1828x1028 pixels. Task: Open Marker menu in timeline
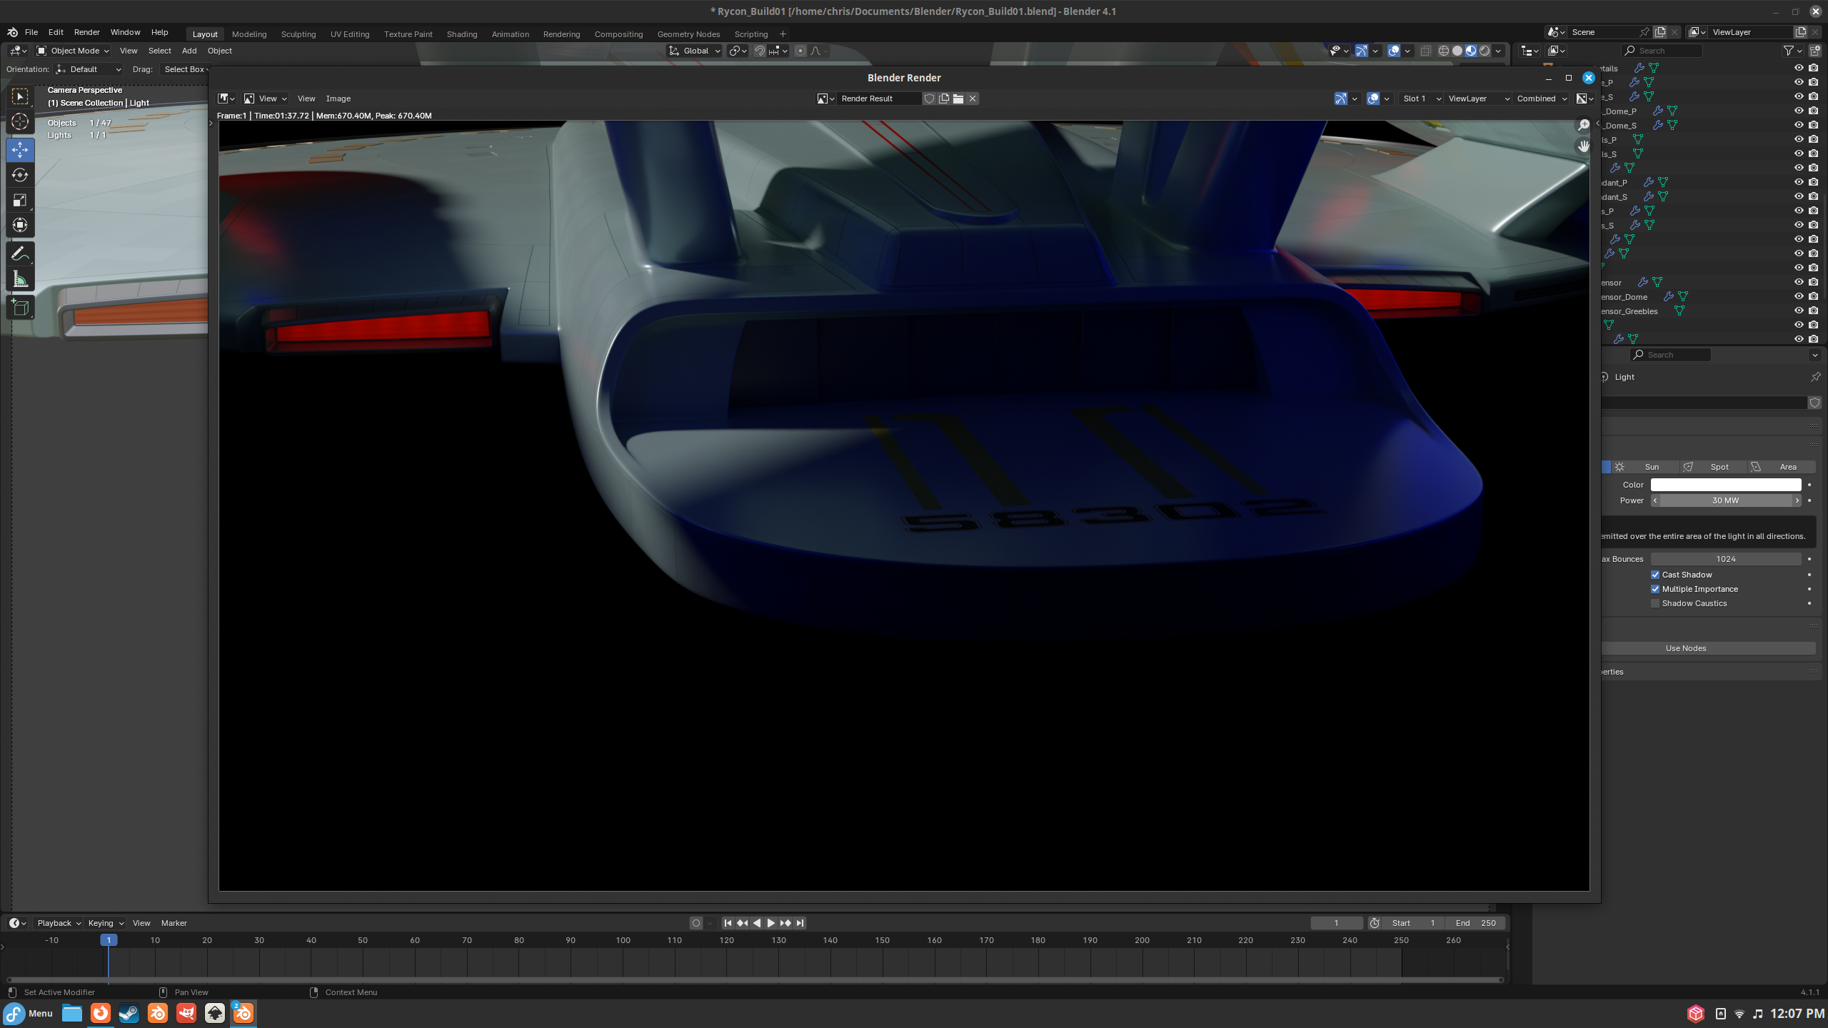click(174, 923)
